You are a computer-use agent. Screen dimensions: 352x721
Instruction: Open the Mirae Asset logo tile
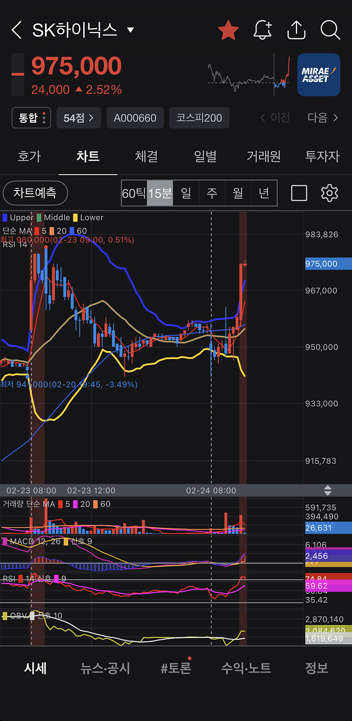[x=318, y=75]
